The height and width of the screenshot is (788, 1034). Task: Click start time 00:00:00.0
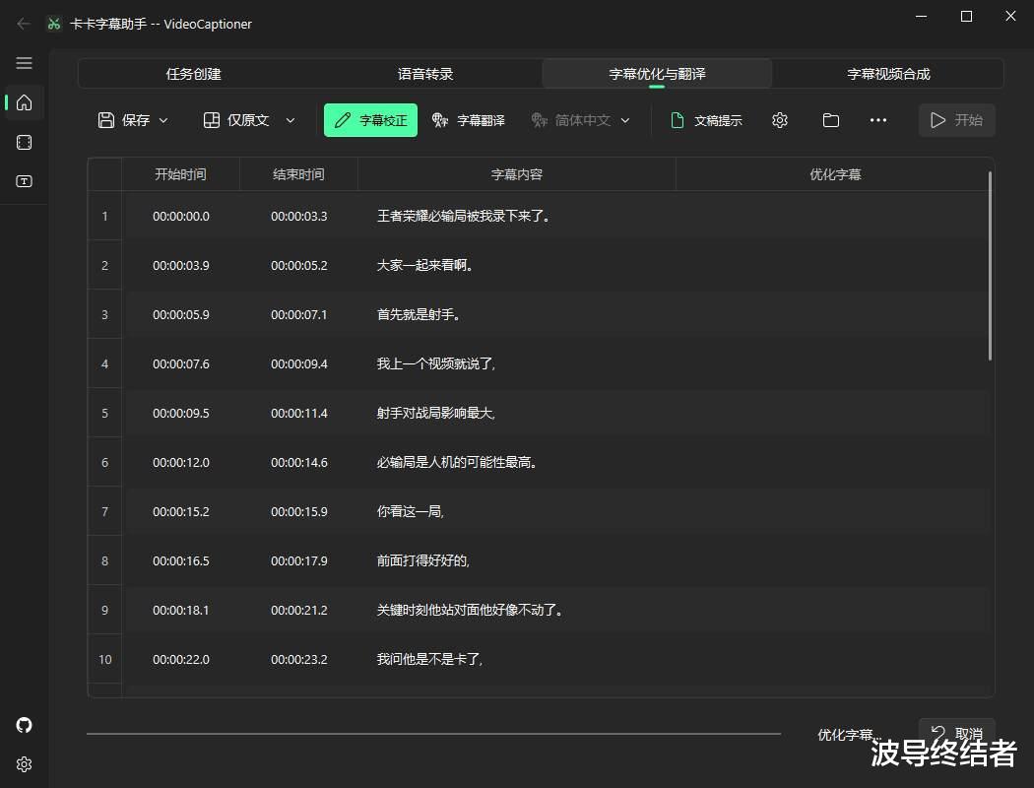point(180,217)
